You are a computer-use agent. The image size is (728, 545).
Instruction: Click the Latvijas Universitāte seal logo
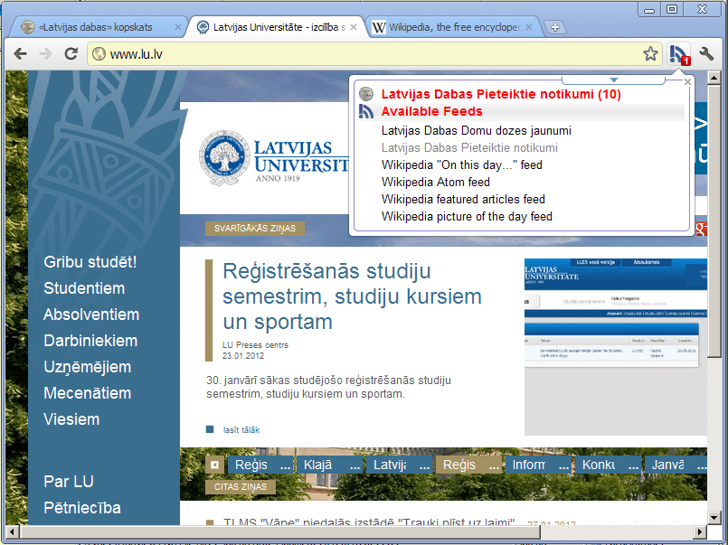coord(224,157)
